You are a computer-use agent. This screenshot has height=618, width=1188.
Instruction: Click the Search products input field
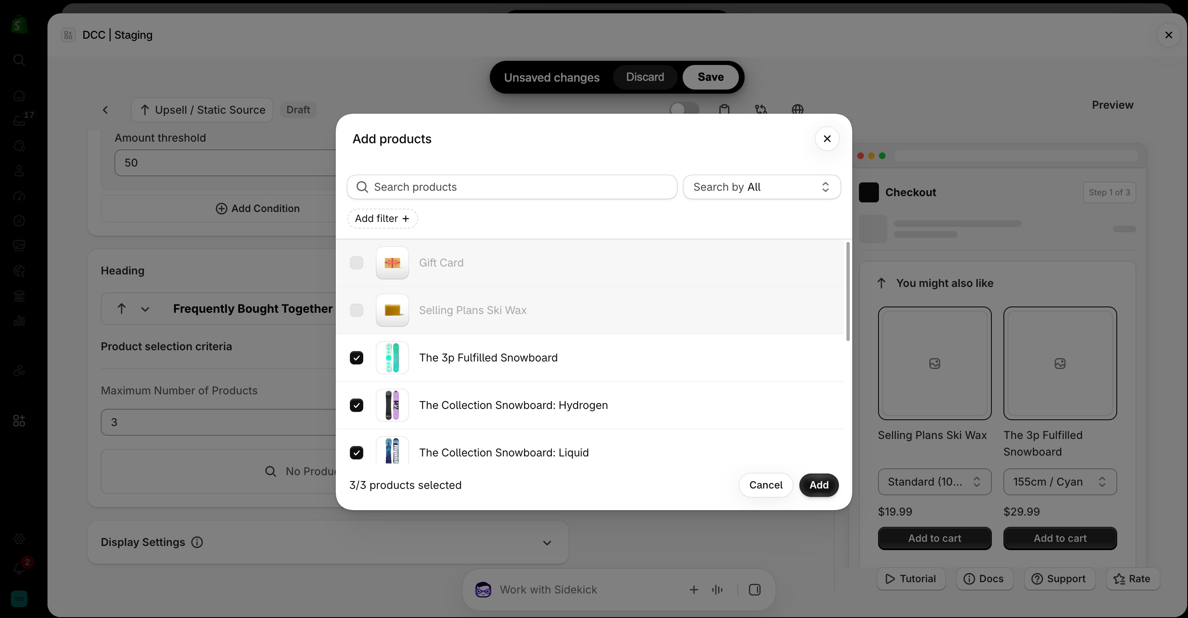tap(512, 187)
